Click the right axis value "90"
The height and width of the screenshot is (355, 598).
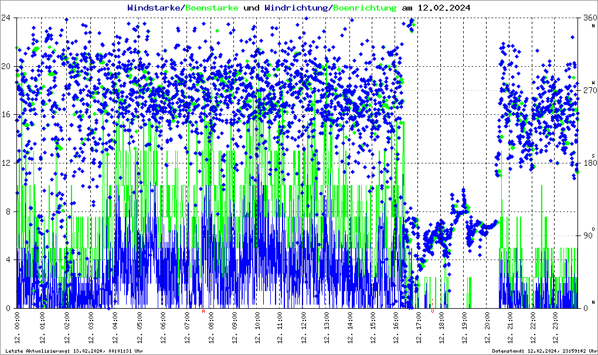tap(587, 235)
